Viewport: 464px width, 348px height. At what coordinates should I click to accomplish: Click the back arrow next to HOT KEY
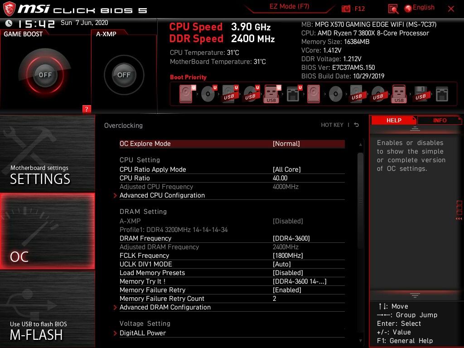(x=357, y=125)
